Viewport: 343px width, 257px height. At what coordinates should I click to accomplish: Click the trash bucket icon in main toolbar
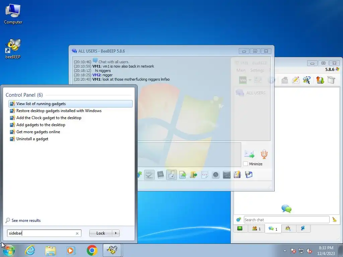point(331,80)
